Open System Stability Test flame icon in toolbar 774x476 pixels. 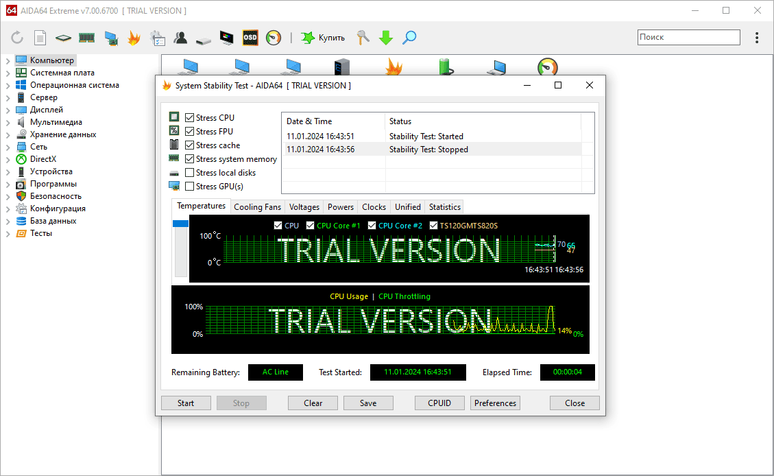click(x=134, y=38)
